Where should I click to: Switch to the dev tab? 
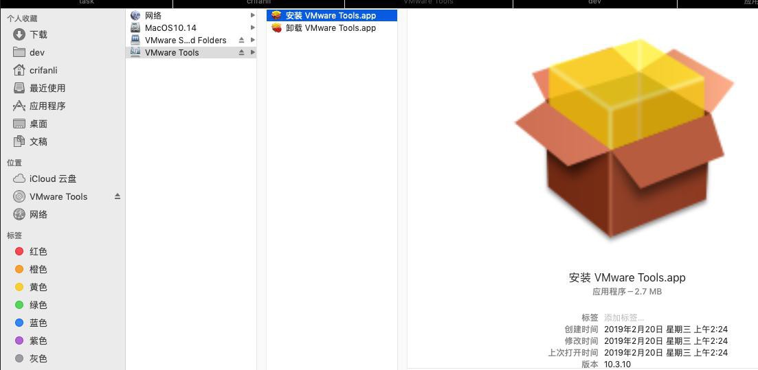(x=594, y=3)
